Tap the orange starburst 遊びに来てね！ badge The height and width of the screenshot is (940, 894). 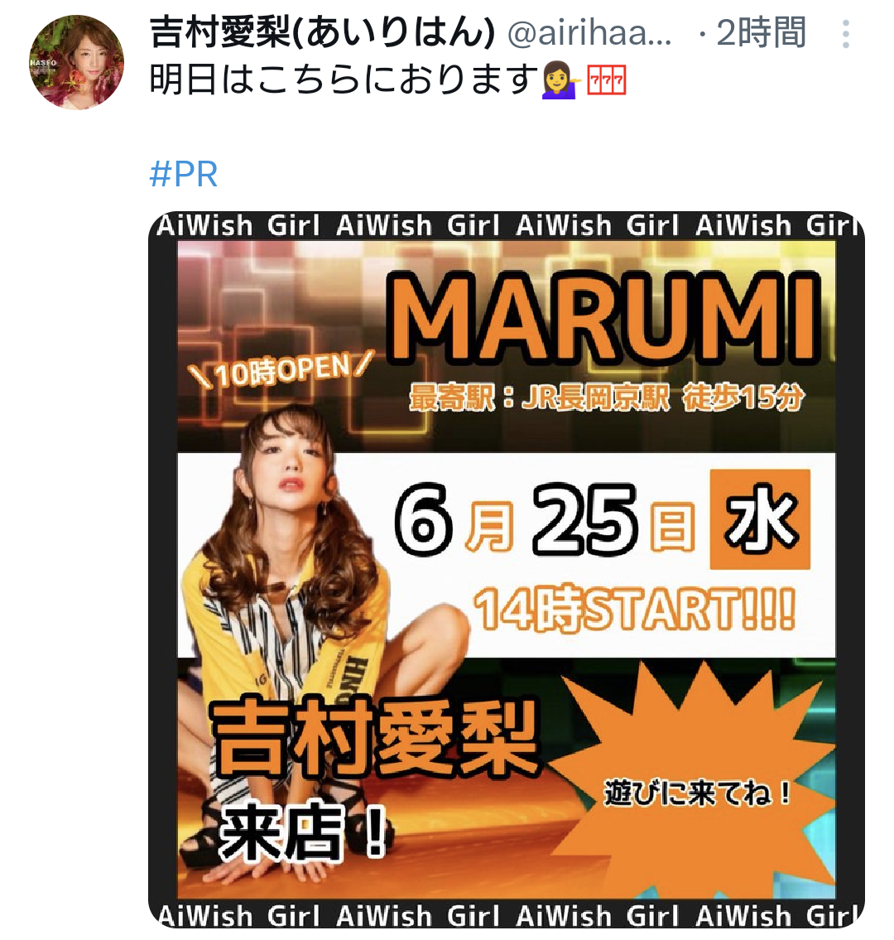(x=695, y=793)
